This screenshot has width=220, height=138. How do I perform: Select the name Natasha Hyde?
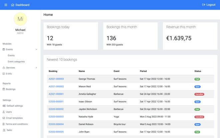(x=86, y=117)
